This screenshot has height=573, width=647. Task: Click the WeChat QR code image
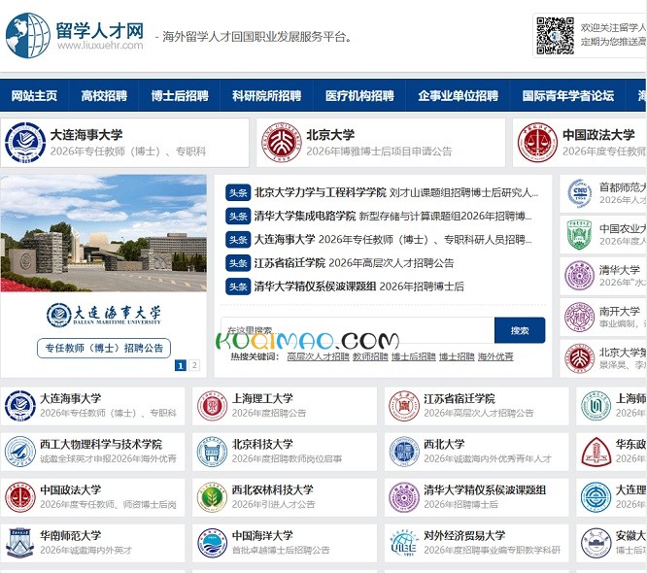point(555,36)
